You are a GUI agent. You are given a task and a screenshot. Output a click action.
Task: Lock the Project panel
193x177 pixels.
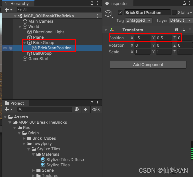tap(92, 103)
